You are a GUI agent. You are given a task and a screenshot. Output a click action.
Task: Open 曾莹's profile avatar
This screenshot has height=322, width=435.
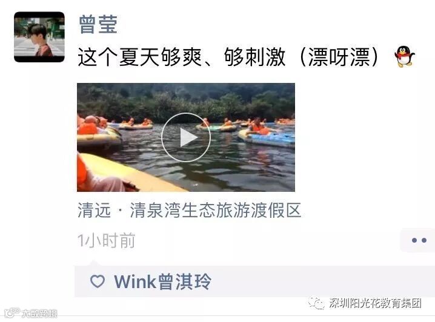click(x=39, y=37)
